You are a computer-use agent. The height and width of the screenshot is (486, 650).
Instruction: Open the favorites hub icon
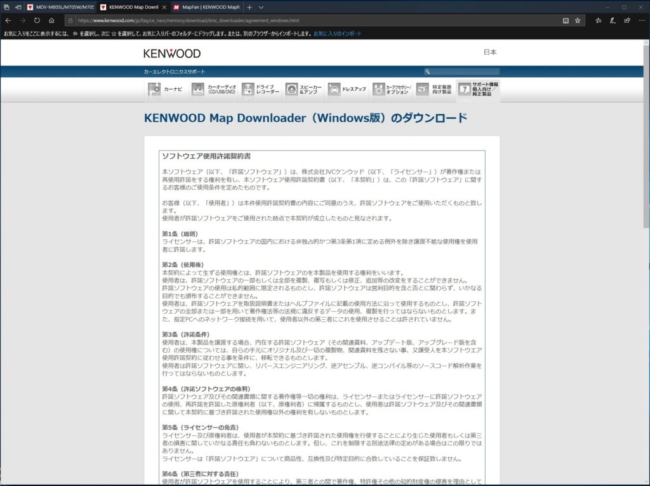click(x=598, y=20)
